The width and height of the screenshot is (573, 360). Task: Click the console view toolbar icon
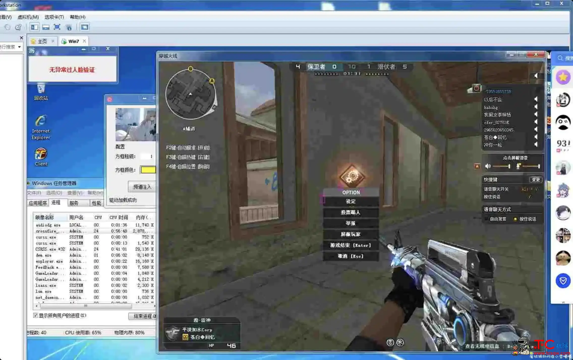(x=85, y=27)
